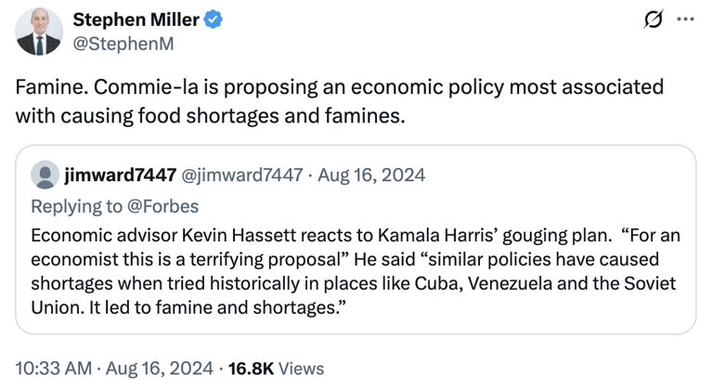Click the @Forbes mention link
This screenshot has width=713, height=389.
click(162, 206)
